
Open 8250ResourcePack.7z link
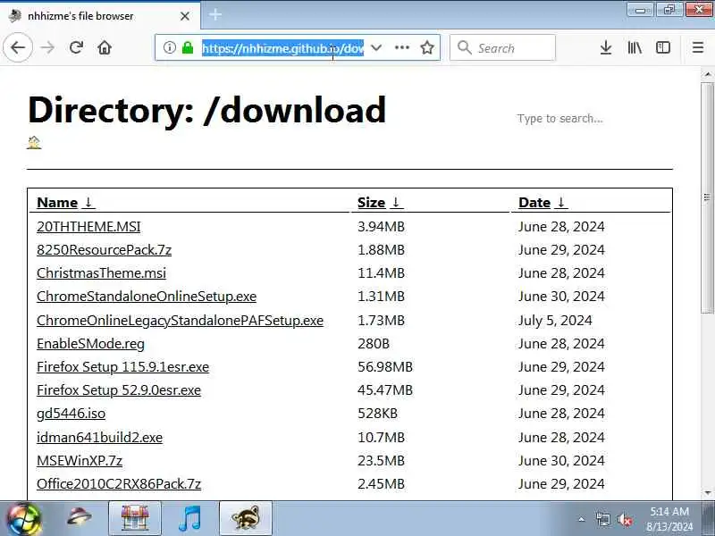point(104,250)
